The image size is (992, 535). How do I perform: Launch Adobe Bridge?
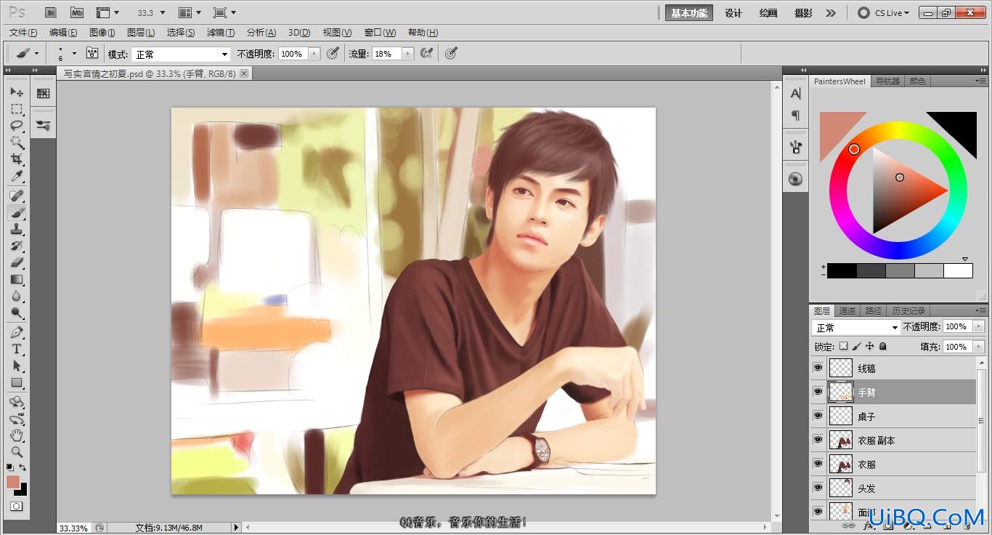50,13
